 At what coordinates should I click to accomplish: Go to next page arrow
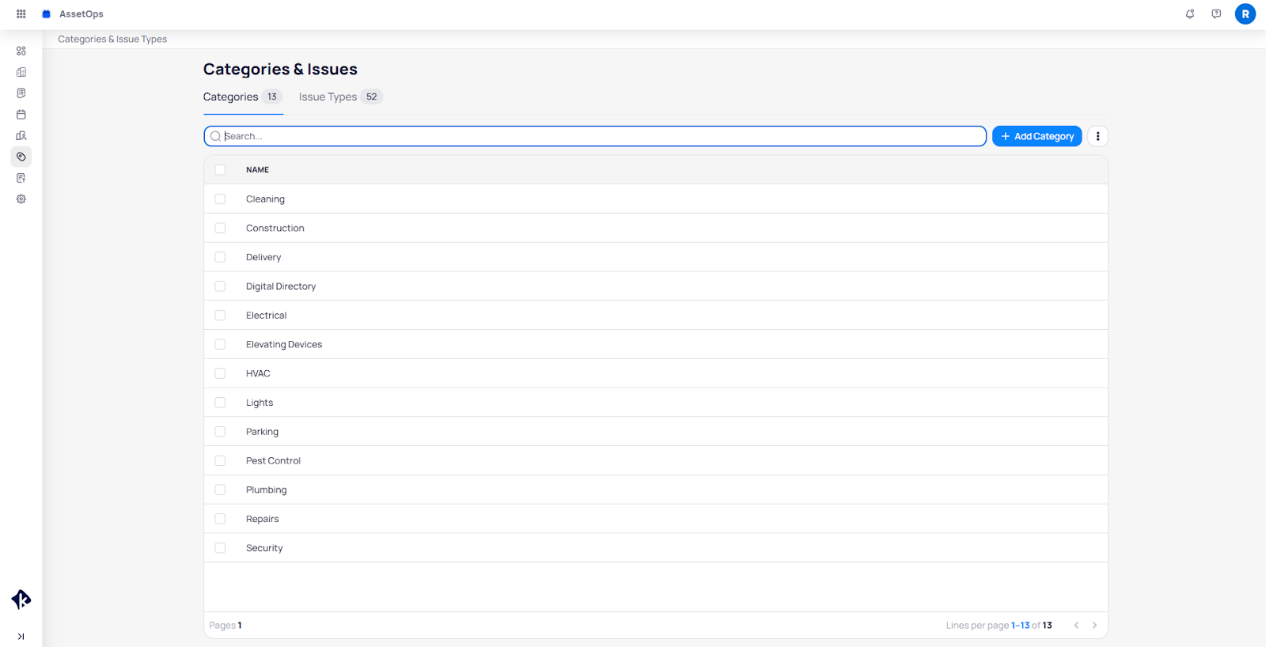[1094, 626]
